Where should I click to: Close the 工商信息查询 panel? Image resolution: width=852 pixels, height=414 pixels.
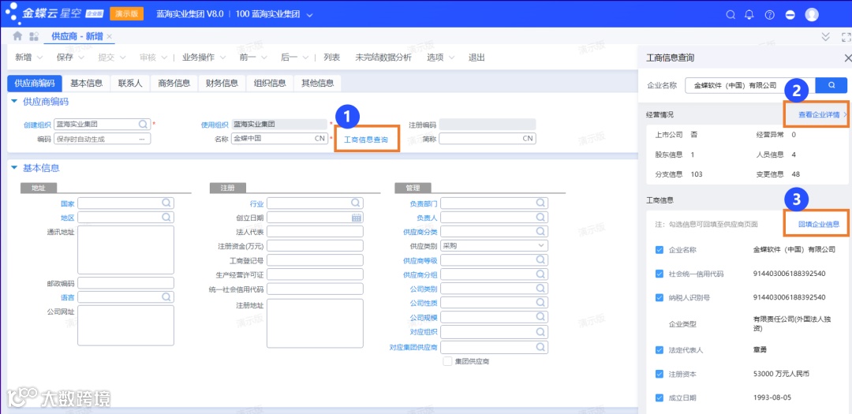[x=847, y=58]
